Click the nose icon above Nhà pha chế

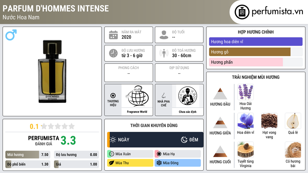coord(163,96)
